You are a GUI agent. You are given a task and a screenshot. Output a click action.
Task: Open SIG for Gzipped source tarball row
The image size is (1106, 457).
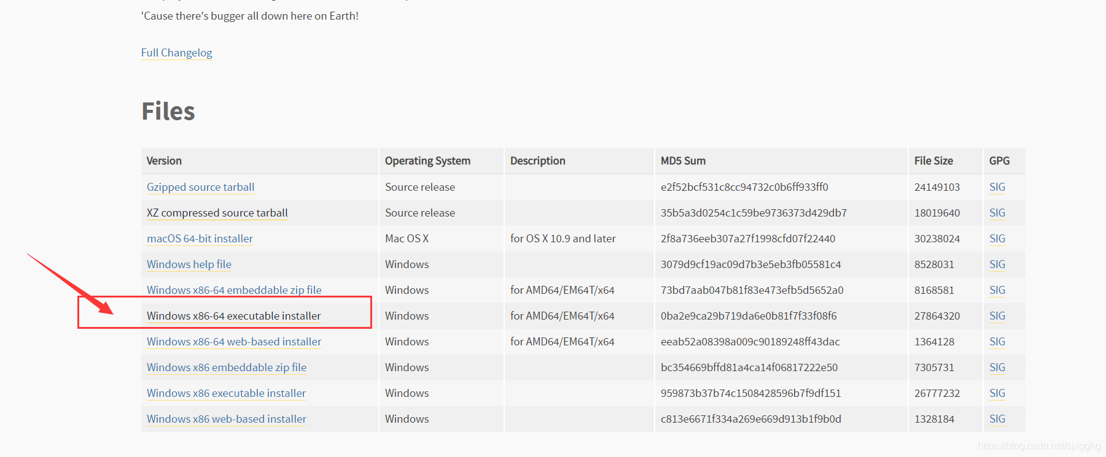click(x=997, y=187)
